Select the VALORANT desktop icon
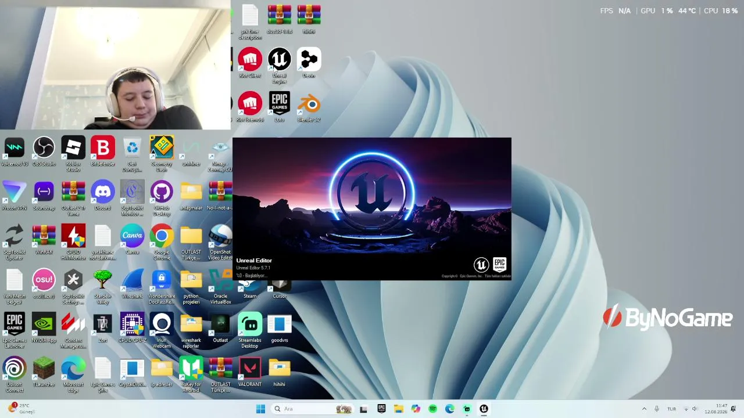 [250, 373]
